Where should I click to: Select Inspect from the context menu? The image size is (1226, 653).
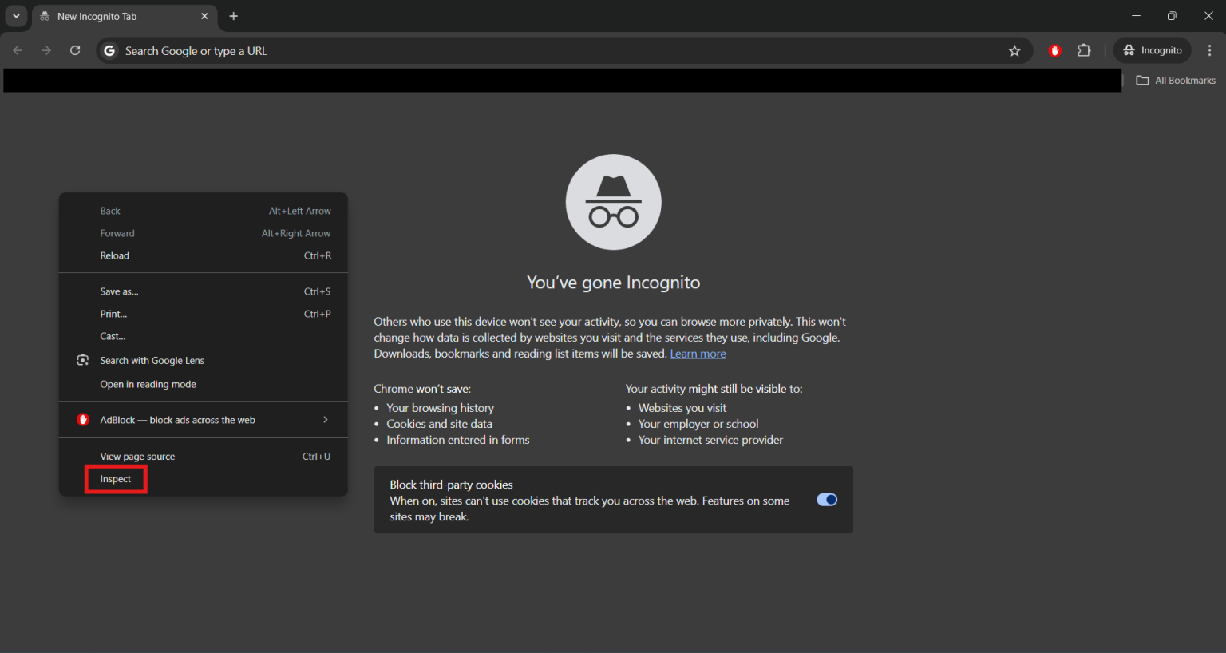pos(116,479)
